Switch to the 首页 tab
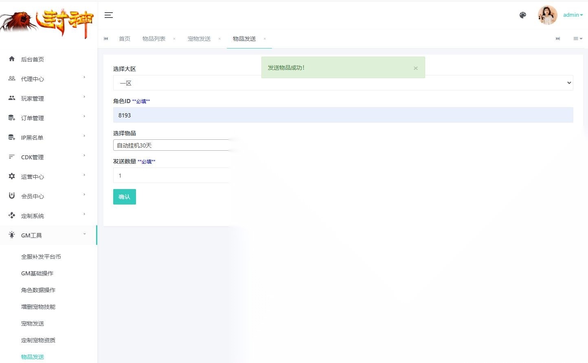This screenshot has height=363, width=588. pyautogui.click(x=125, y=39)
